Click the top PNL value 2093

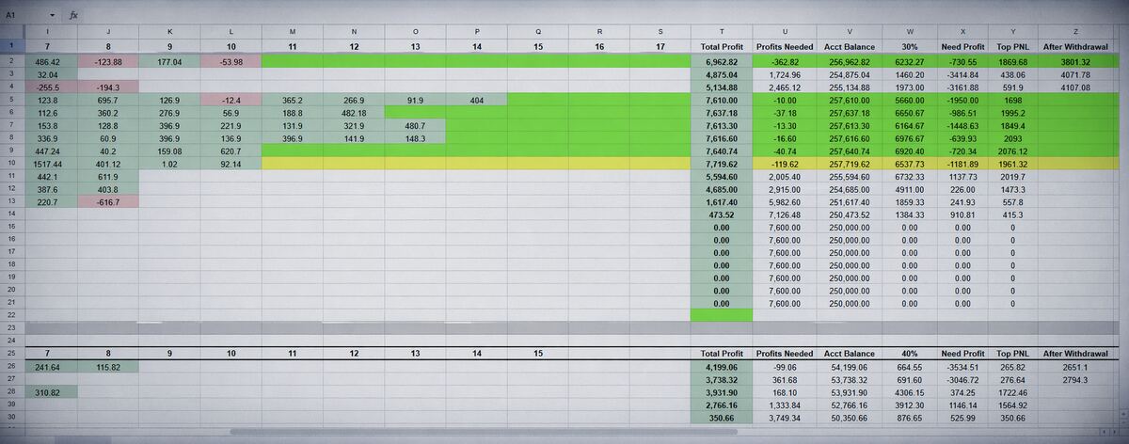1012,137
